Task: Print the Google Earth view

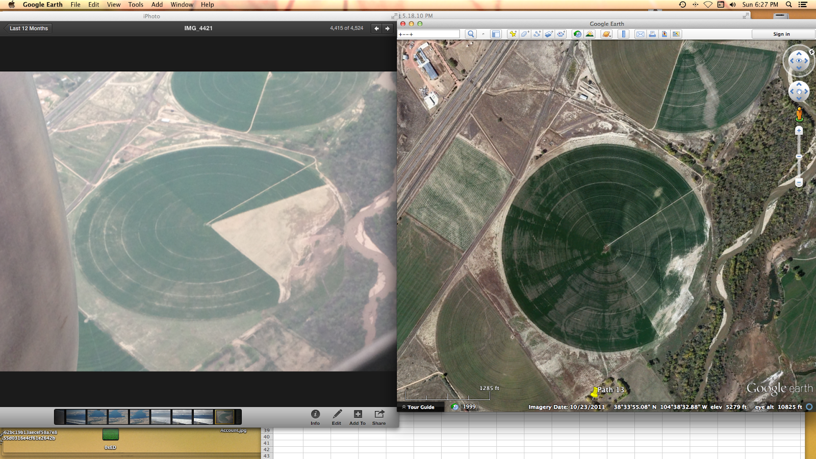Action: coord(652,34)
